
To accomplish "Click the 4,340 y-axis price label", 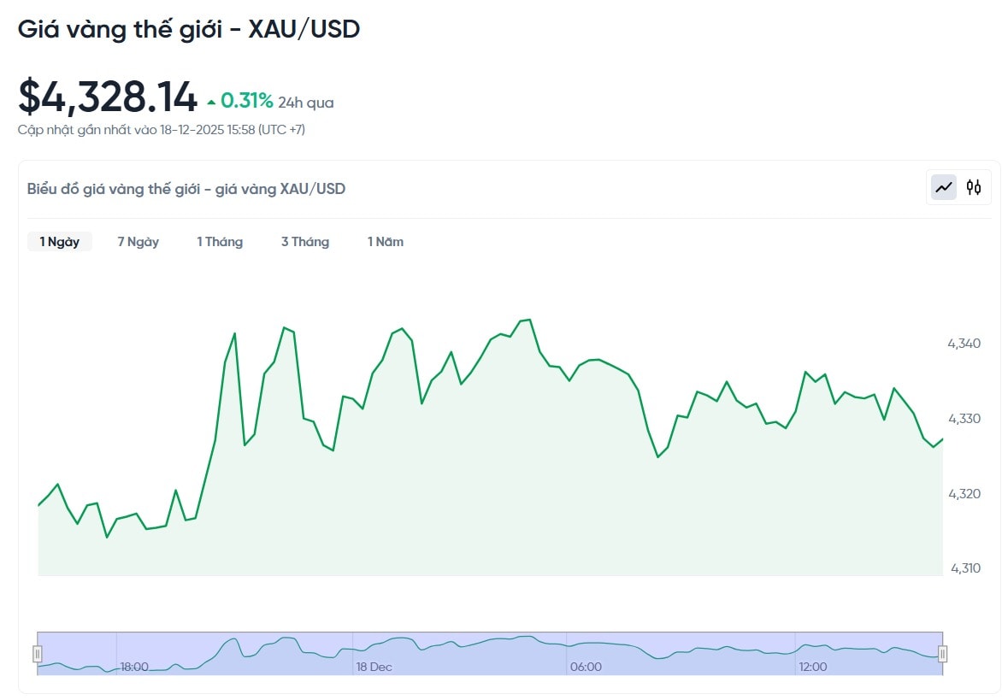I will click(964, 344).
